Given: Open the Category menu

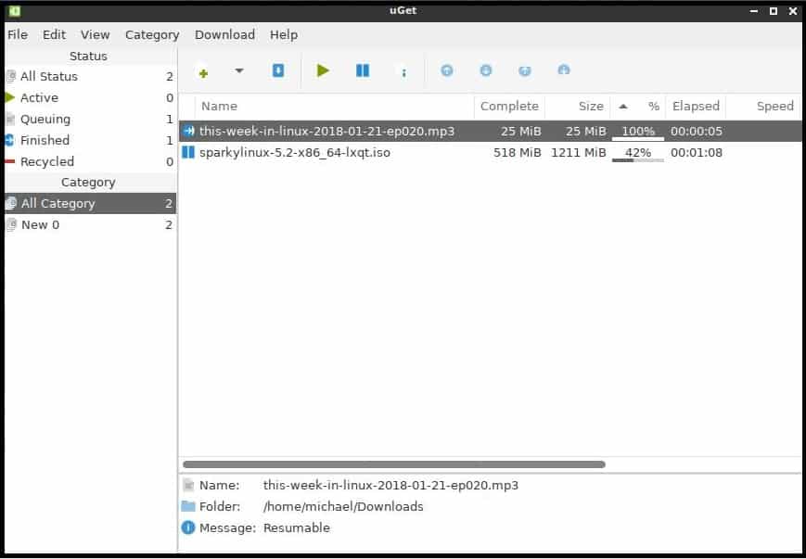Looking at the screenshot, I should (152, 35).
